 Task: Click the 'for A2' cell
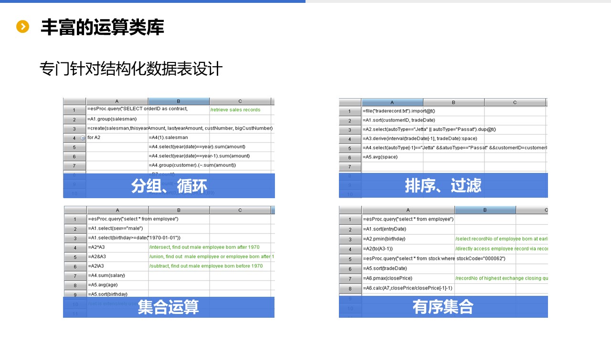coord(117,138)
